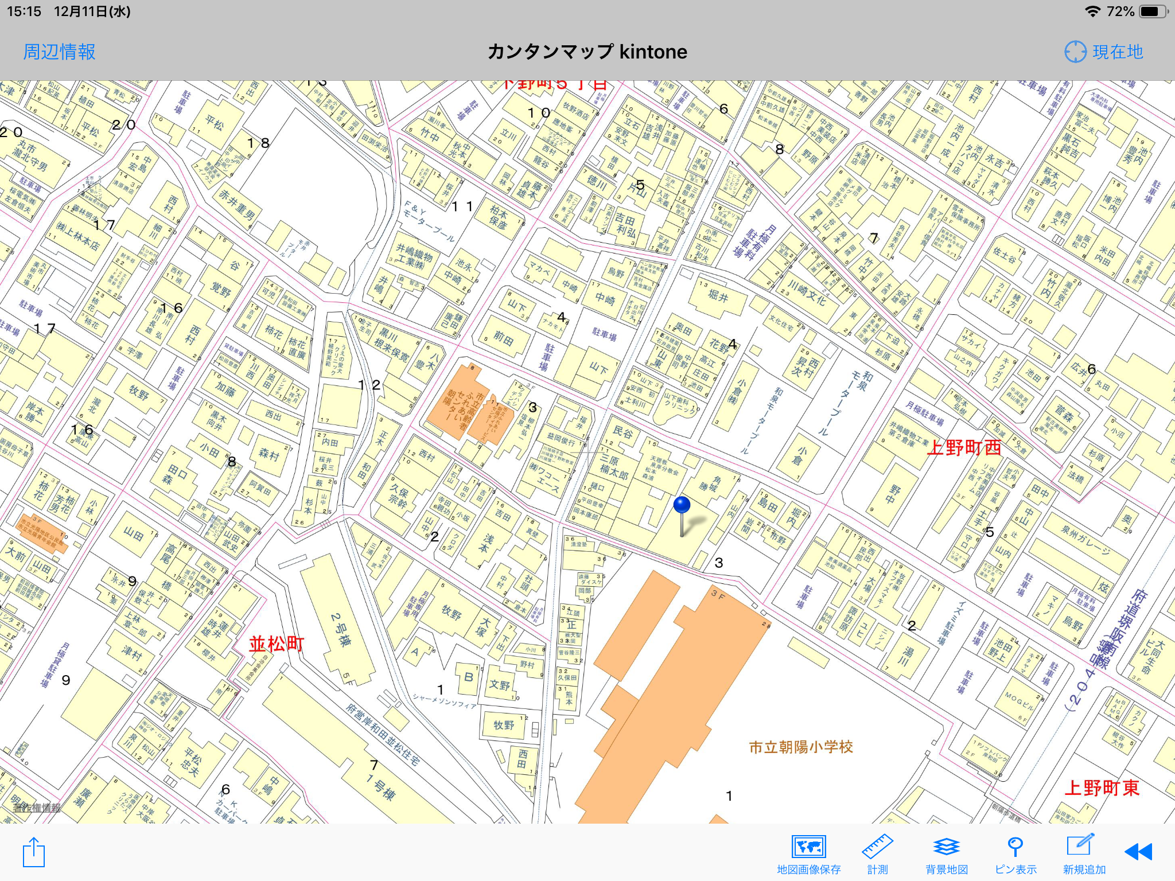The width and height of the screenshot is (1175, 881).
Task: Tap the 吉田利弘 building label
Action: [x=626, y=225]
